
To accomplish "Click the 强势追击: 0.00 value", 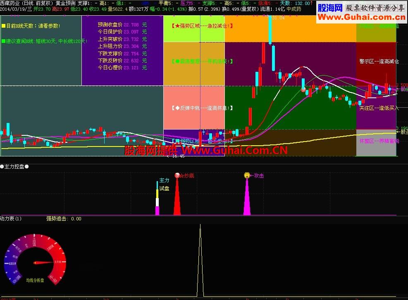I will tap(64, 219).
